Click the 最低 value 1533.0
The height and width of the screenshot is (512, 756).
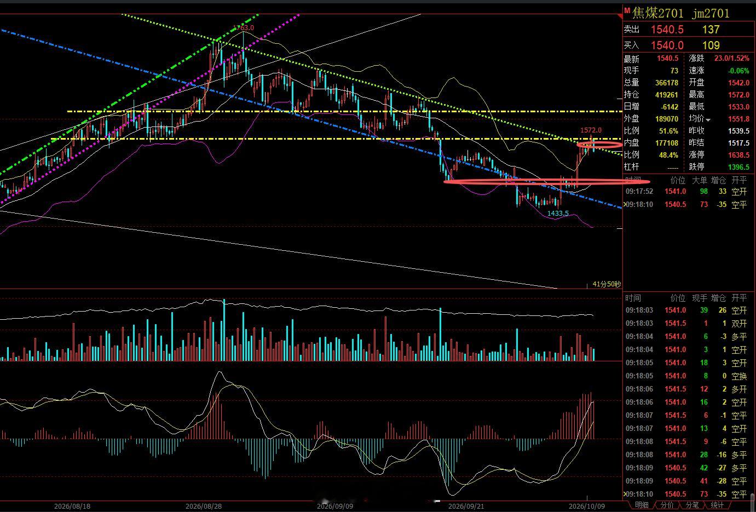(x=738, y=106)
